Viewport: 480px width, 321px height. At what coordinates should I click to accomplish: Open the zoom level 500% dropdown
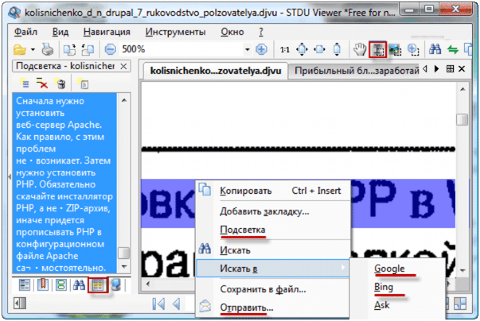coord(247,49)
